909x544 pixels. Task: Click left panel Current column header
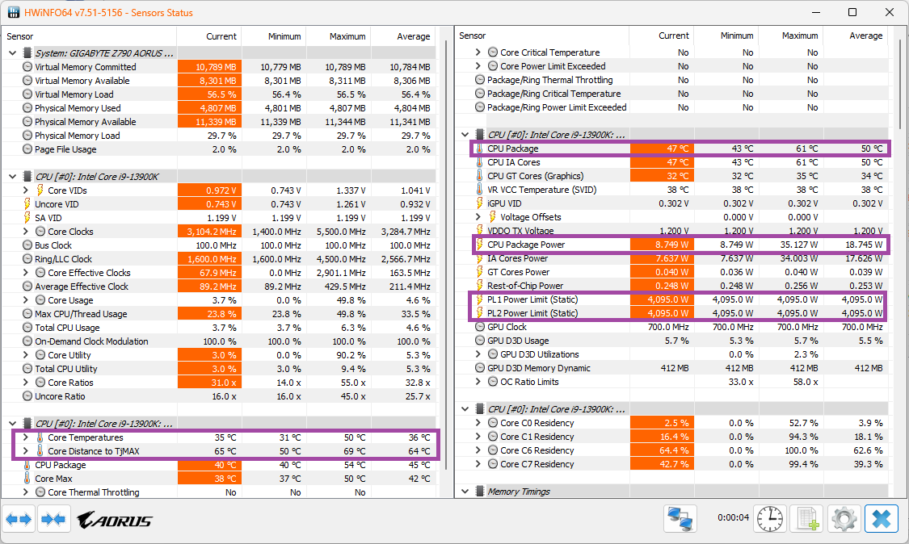(209, 36)
